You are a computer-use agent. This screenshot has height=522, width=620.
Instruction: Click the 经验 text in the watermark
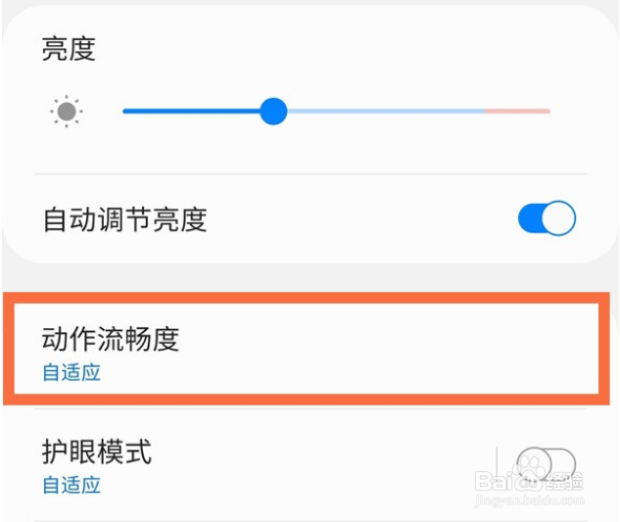[x=563, y=481]
